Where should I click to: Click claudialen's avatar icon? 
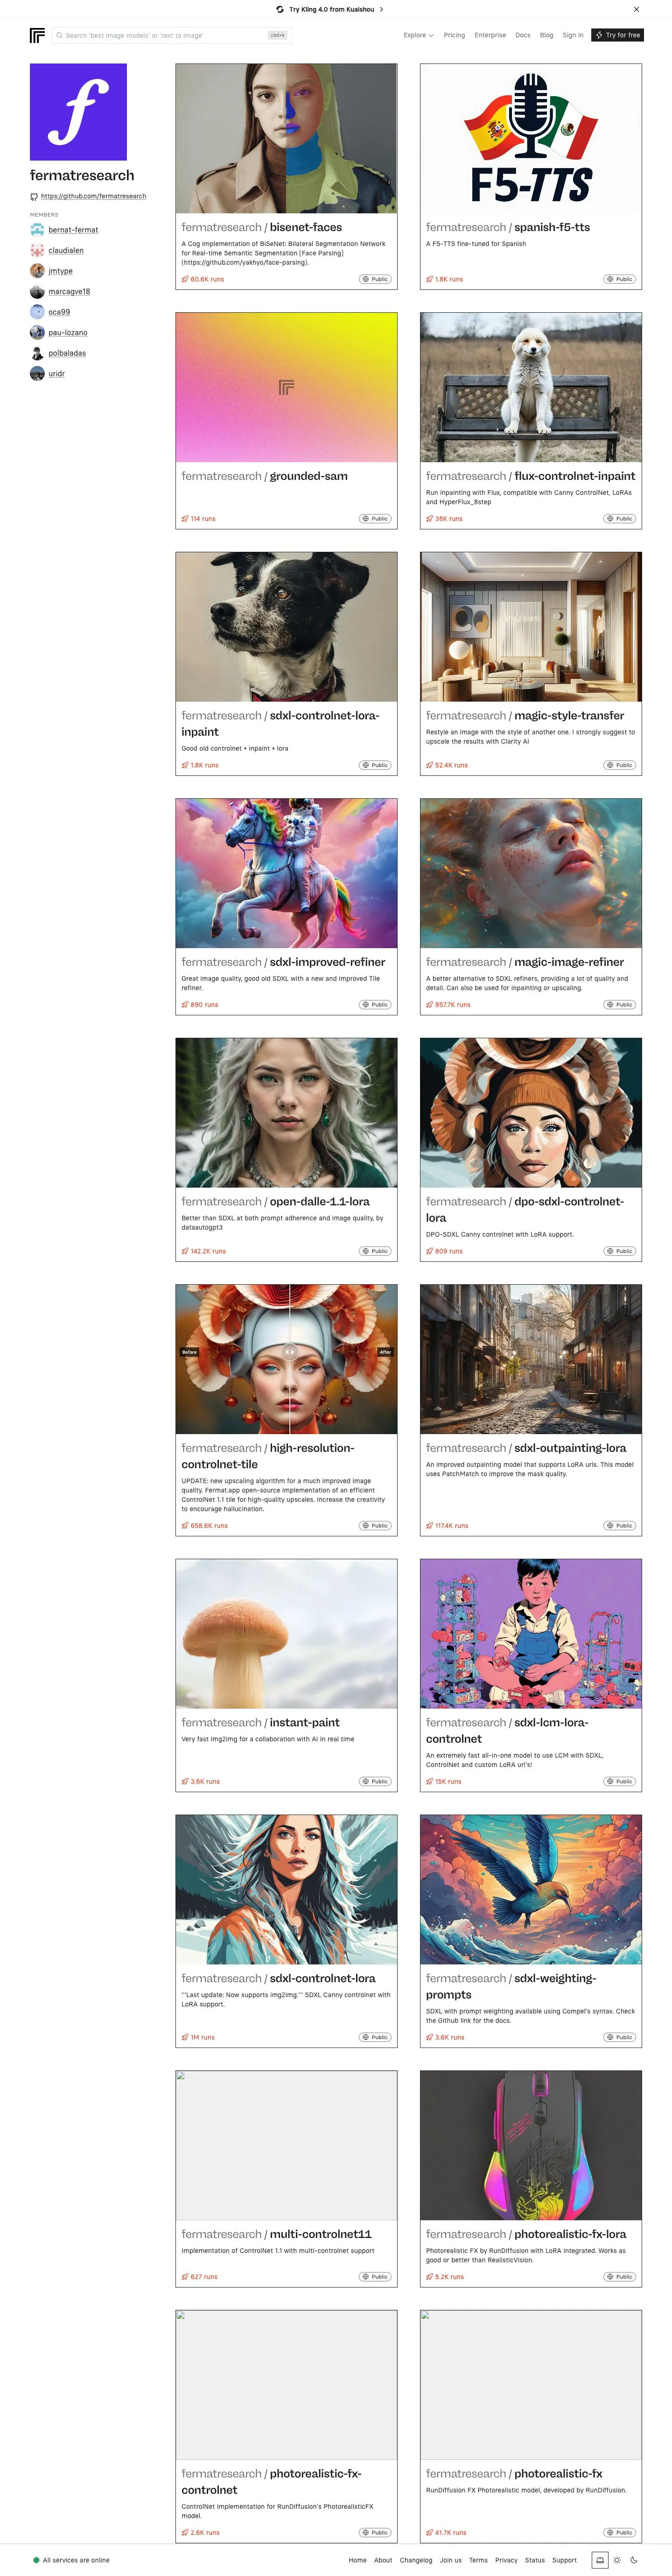37,250
